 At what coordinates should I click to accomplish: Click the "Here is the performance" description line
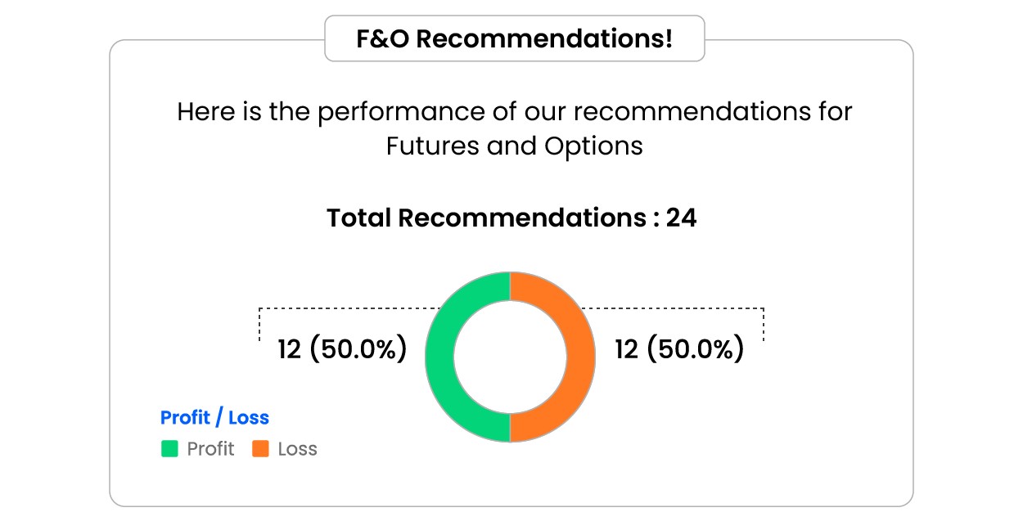pyautogui.click(x=514, y=111)
